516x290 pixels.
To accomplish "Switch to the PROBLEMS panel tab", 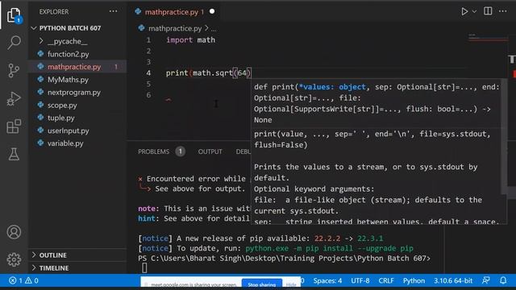I will [153, 151].
